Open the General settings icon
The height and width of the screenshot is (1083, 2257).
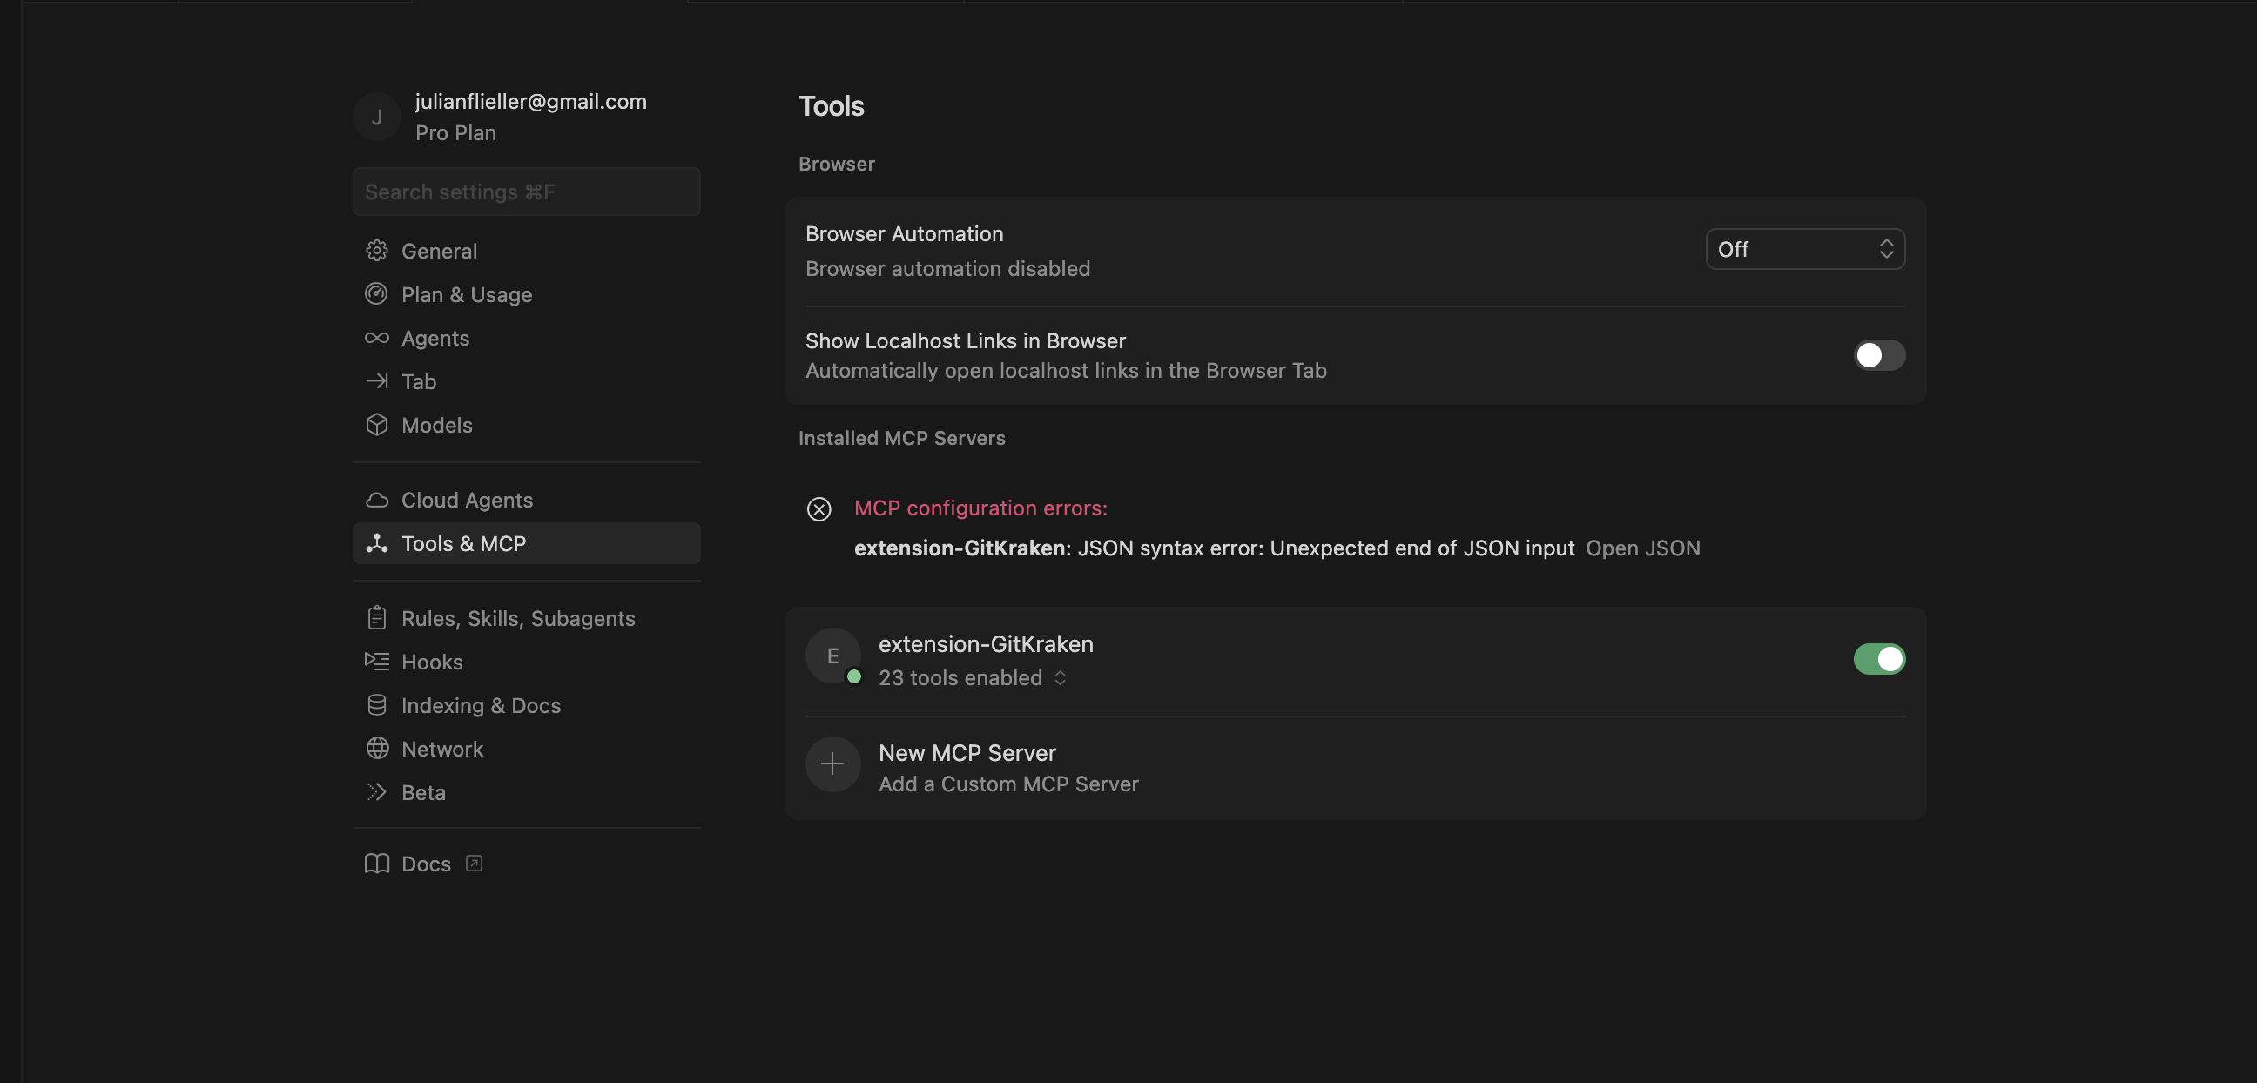[377, 251]
